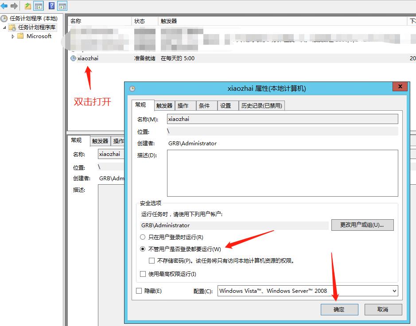Image resolution: width=416 pixels, height=326 pixels.
Task: Switch to the 触发器 tab in dialog
Action: tap(164, 105)
